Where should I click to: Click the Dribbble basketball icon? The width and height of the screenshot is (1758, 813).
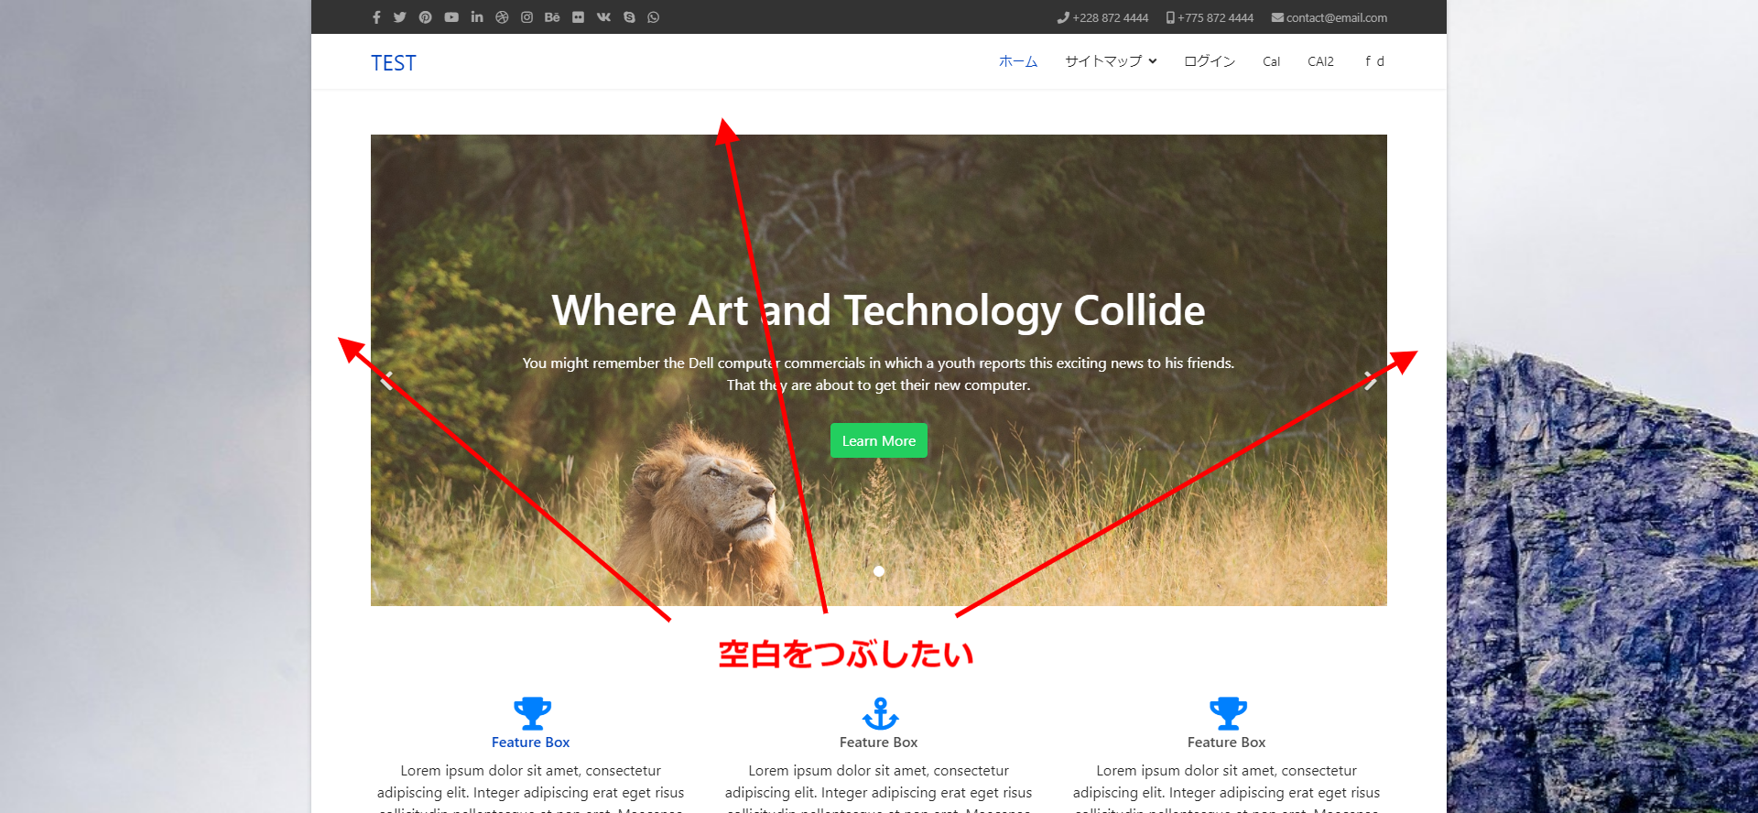(502, 17)
